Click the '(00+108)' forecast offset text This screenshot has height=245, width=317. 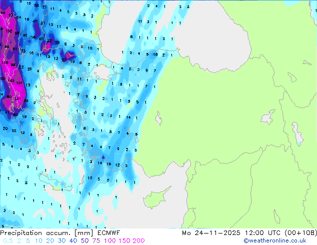point(301,233)
